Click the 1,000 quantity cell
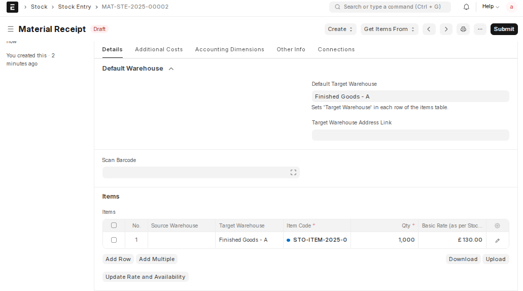Image resolution: width=523 pixels, height=291 pixels. tap(384, 240)
